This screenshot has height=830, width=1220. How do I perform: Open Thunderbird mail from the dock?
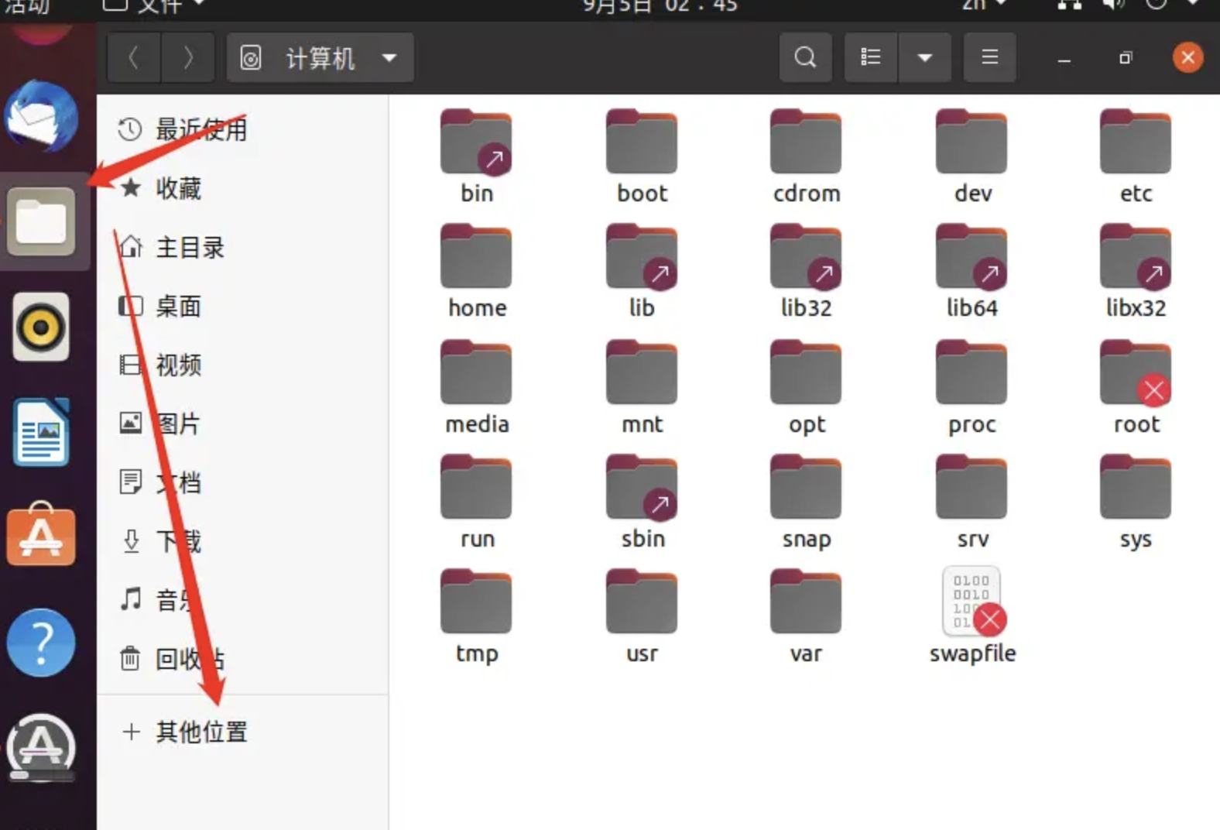[x=42, y=118]
